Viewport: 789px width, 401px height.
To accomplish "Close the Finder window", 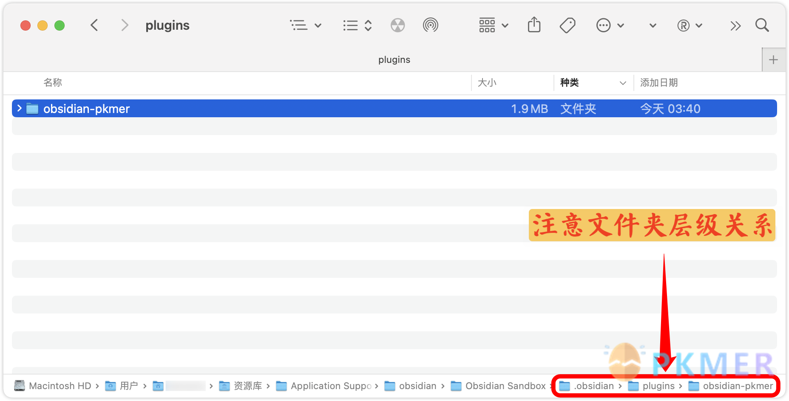I will point(26,25).
